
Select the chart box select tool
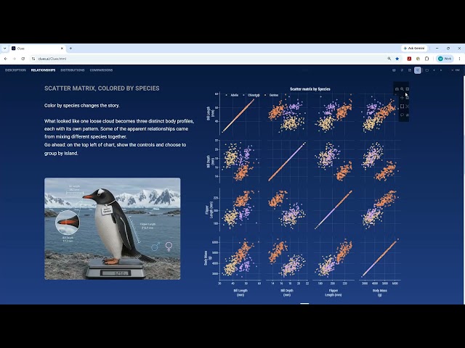coord(402,107)
